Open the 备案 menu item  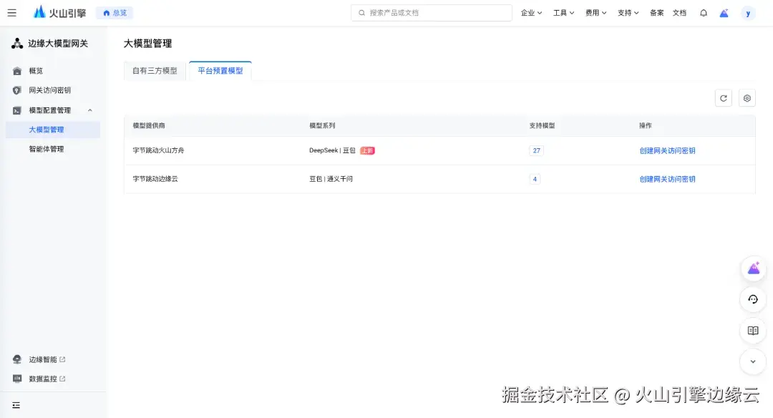point(656,13)
